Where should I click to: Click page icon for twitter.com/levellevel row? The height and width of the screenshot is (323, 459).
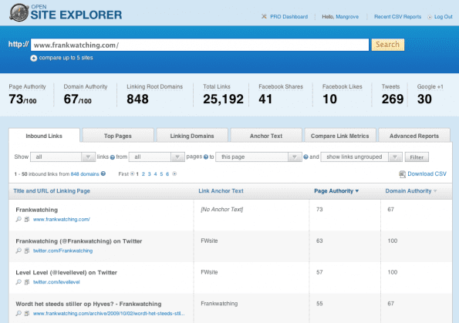pyautogui.click(x=27, y=281)
